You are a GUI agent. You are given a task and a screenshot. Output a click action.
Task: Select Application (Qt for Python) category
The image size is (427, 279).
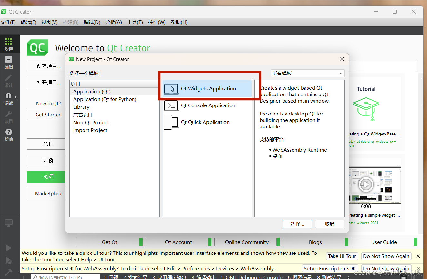(114, 99)
